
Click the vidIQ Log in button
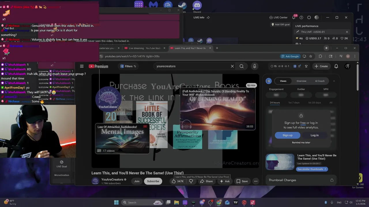point(315,135)
